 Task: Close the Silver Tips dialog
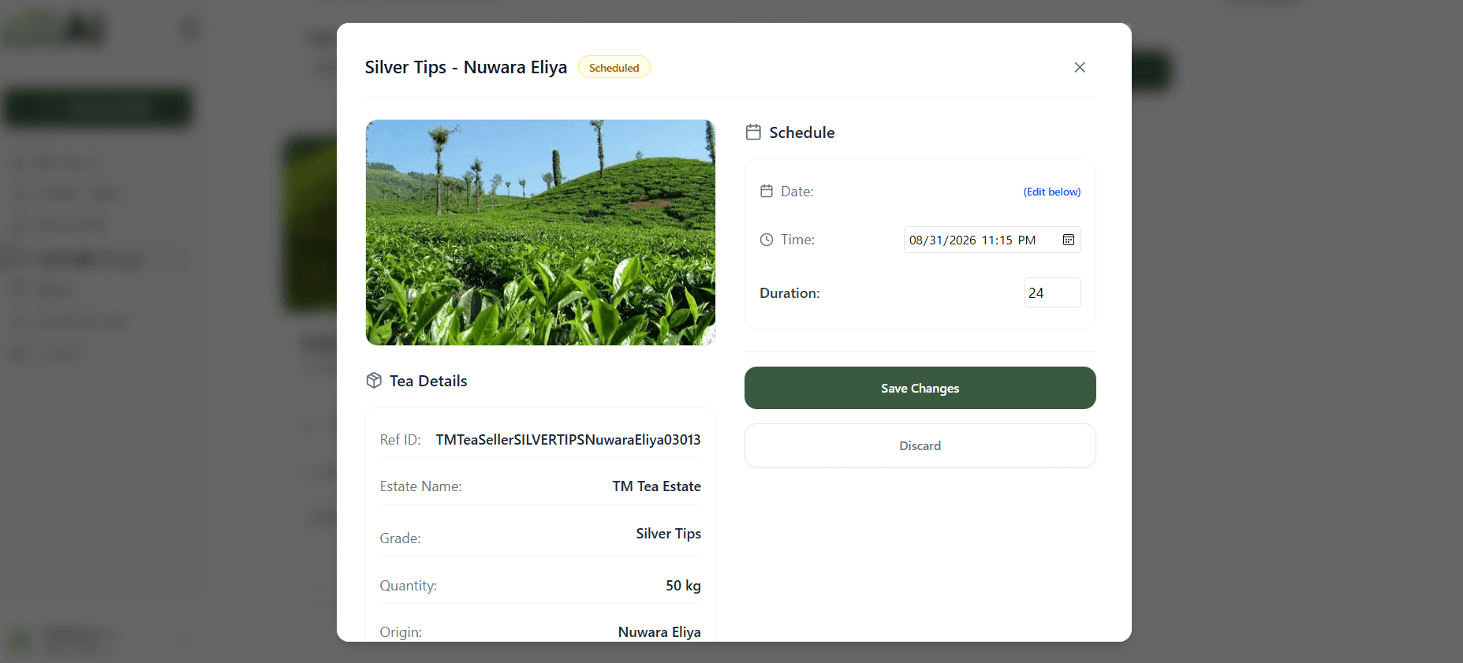[x=1080, y=68]
